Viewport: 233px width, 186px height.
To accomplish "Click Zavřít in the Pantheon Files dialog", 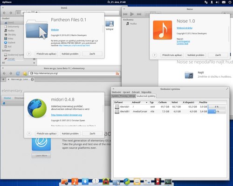I will (x=92, y=54).
